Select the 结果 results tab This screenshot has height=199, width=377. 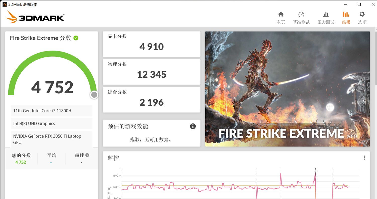pyautogui.click(x=346, y=18)
